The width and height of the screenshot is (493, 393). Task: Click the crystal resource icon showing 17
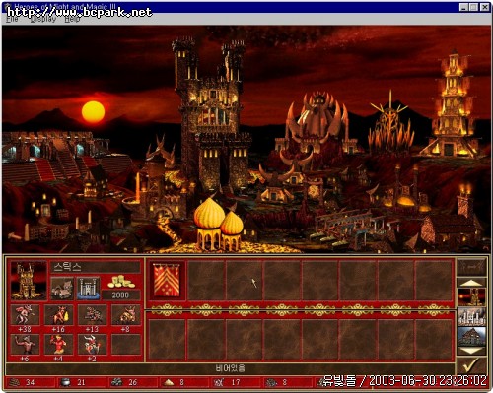220,382
